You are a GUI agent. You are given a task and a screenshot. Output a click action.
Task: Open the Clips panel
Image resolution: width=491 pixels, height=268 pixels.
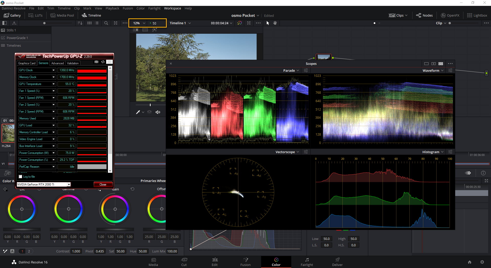tap(398, 15)
